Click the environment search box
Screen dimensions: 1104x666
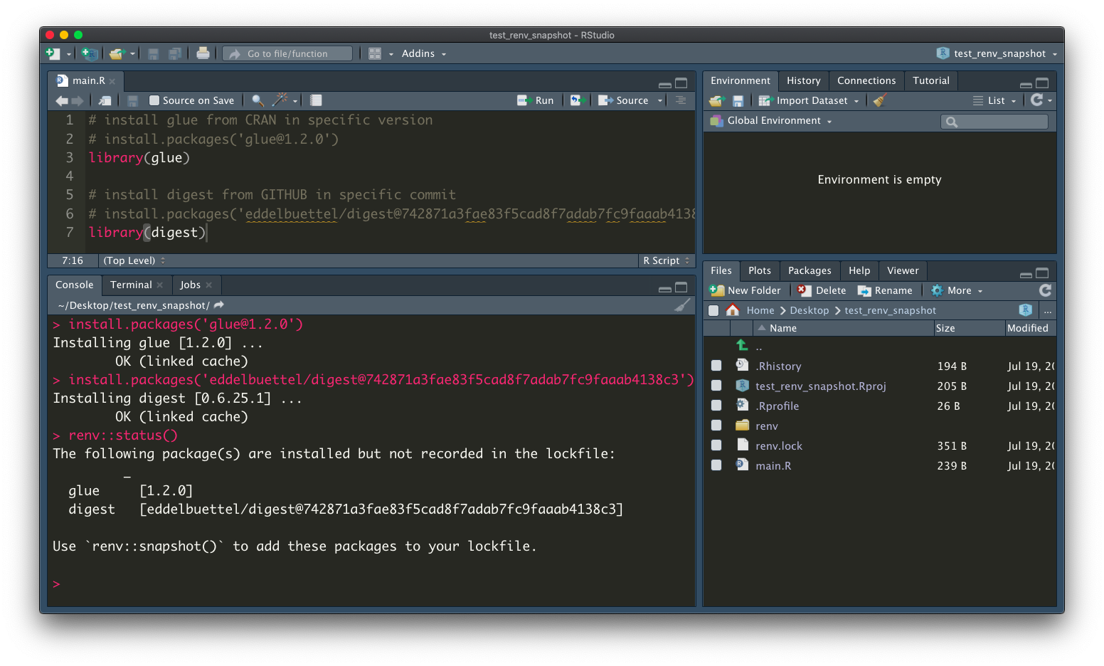(x=994, y=122)
